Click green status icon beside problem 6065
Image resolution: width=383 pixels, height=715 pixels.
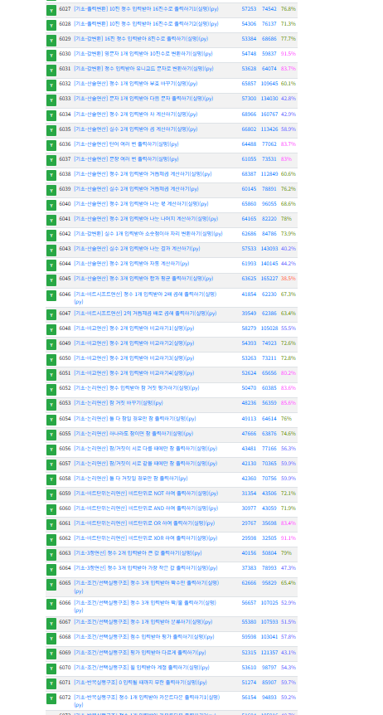tap(51, 585)
